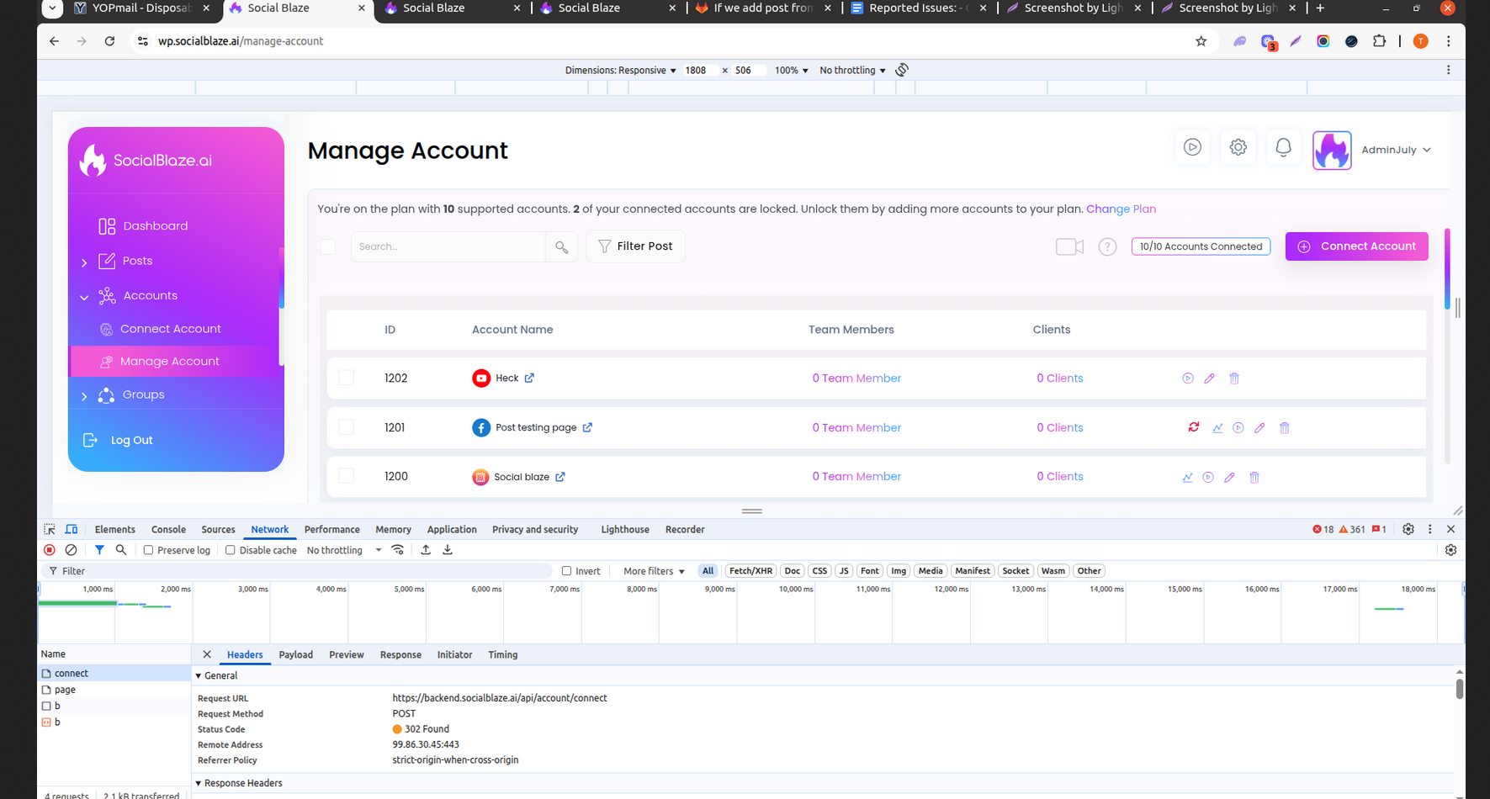This screenshot has height=799, width=1490.
Task: Delete Social blaze account with trash icon
Action: pos(1254,477)
